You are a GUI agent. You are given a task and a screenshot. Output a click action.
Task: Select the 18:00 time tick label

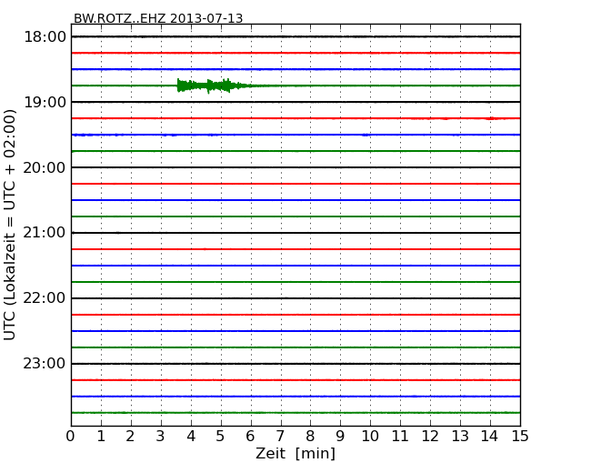coord(45,37)
